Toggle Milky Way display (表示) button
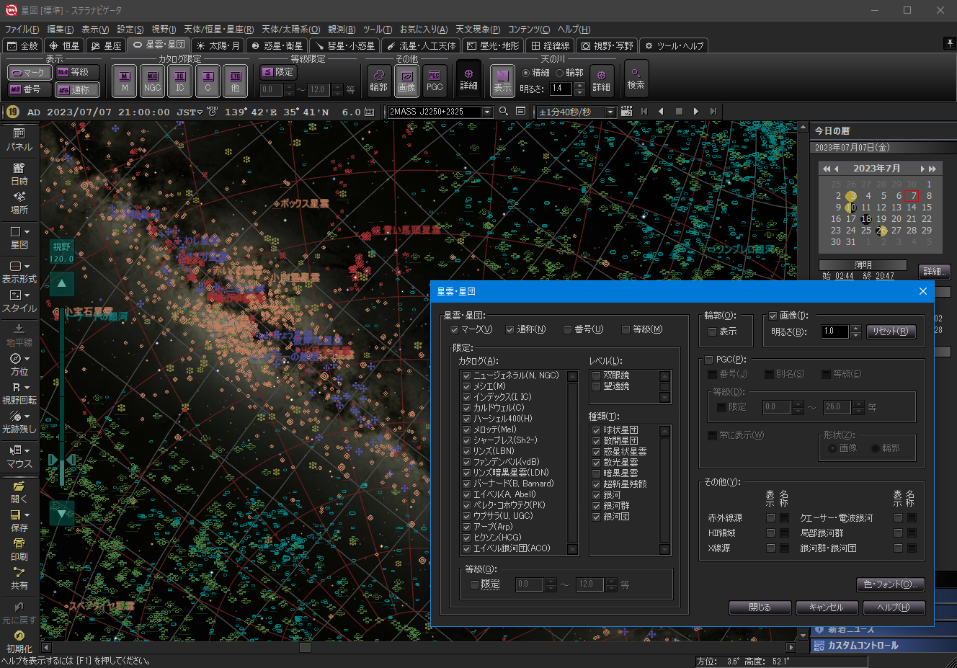957x668 pixels. [502, 81]
